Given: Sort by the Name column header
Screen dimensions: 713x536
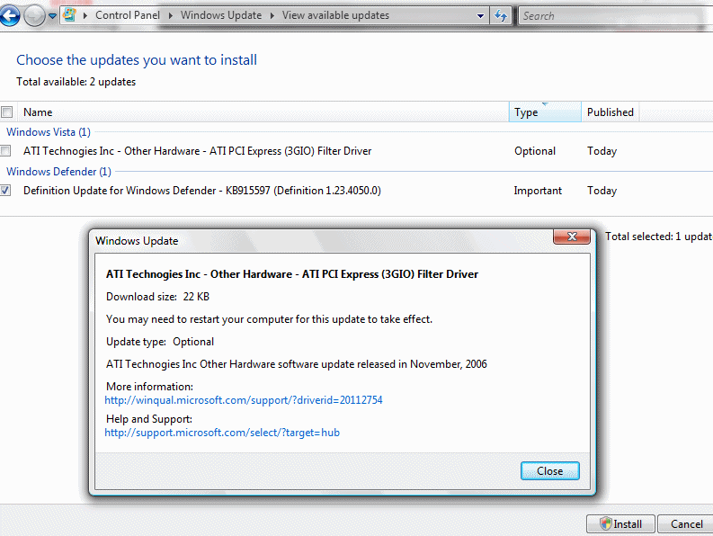Looking at the screenshot, I should tap(261, 112).
